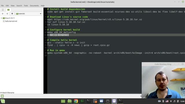The image size is (185, 104).
Task: Open the Search menu
Action: click(19, 5)
